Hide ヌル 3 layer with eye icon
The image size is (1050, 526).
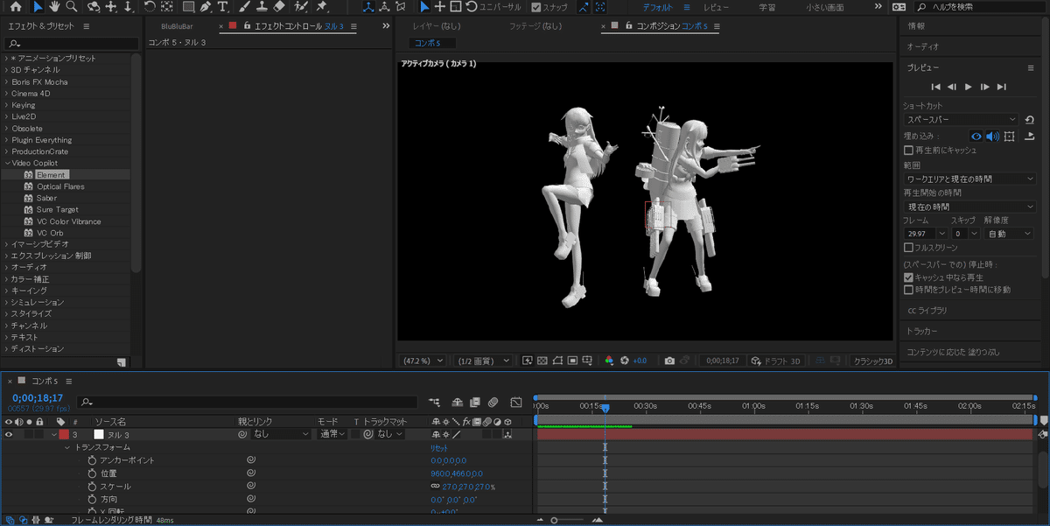tap(9, 434)
